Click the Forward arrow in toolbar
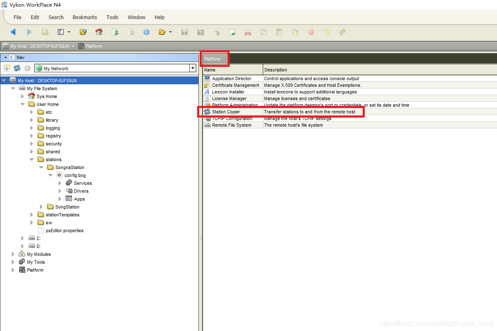 click(x=29, y=32)
